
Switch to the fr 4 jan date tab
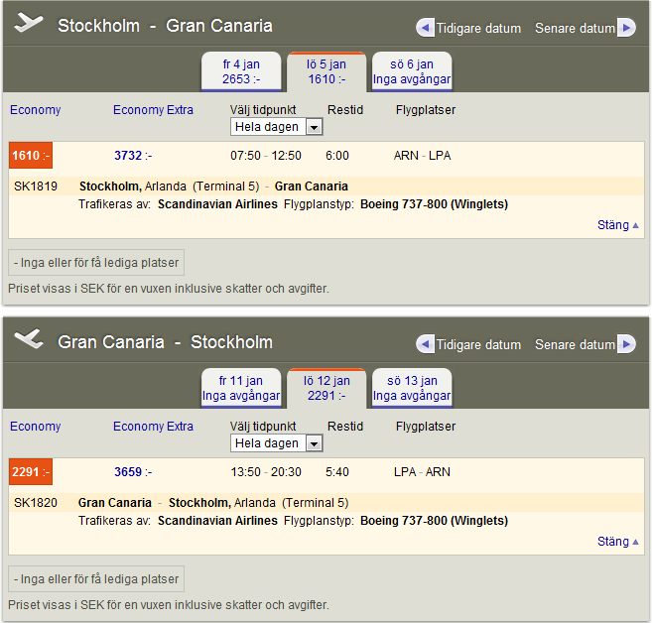coord(240,71)
